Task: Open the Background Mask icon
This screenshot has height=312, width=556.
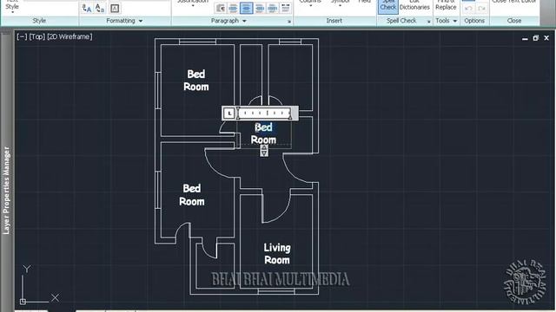Action: 115,8
